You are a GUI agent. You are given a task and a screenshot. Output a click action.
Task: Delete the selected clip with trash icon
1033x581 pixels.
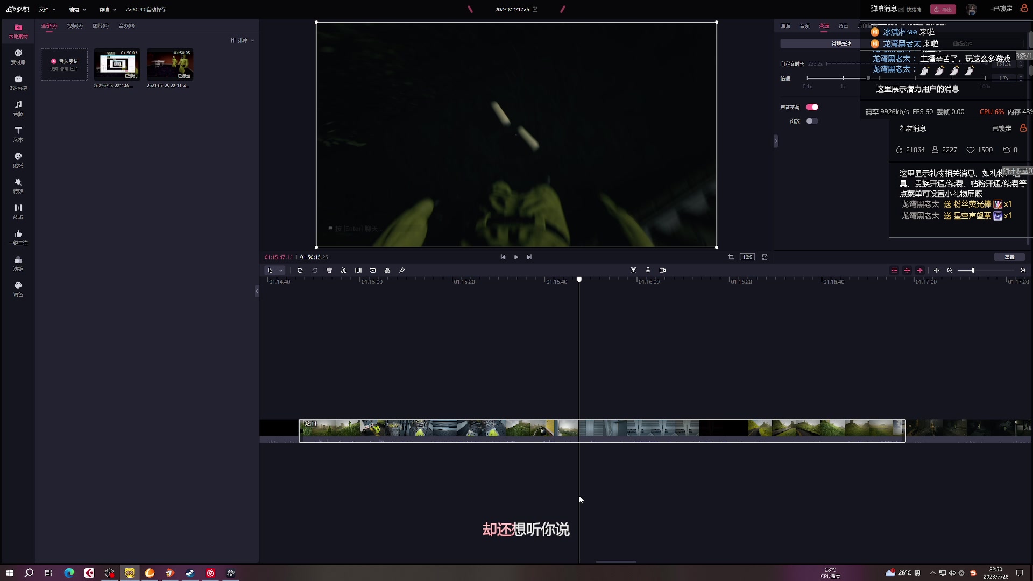pos(329,271)
